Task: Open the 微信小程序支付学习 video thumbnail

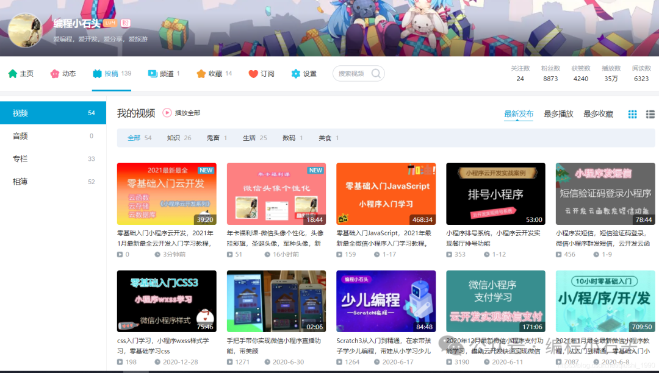Action: coord(495,301)
